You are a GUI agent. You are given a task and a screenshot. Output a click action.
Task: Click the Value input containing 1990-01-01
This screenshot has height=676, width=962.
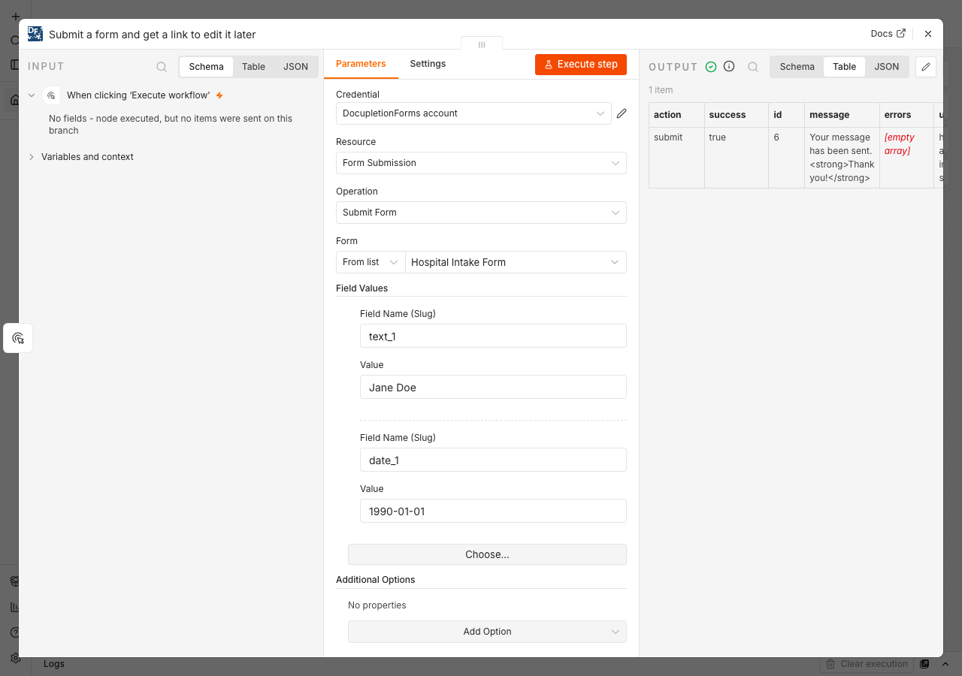click(x=493, y=511)
